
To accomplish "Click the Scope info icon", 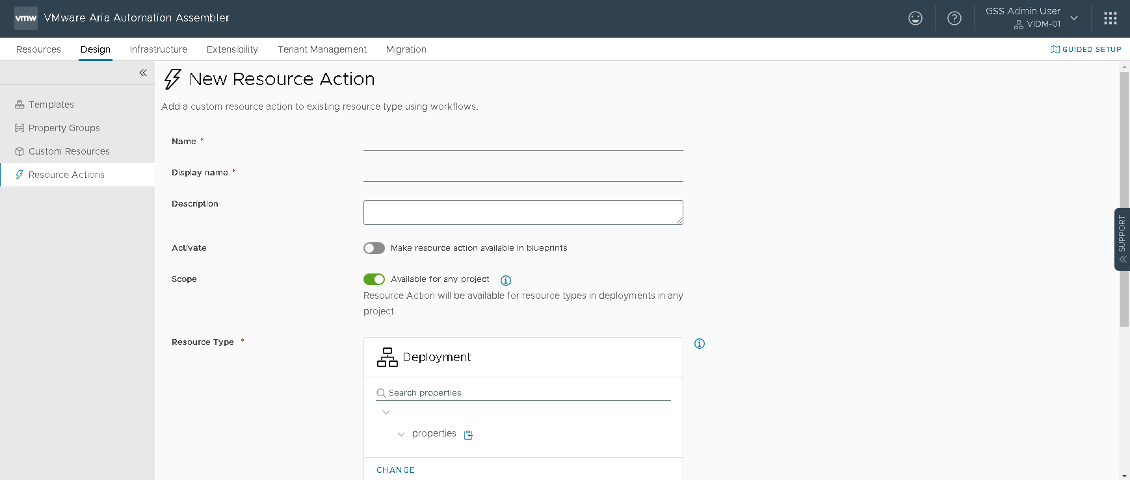I will click(505, 281).
